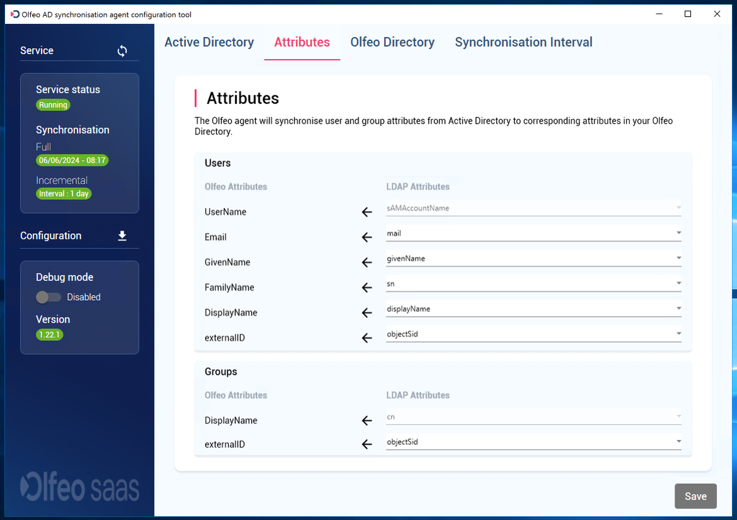
Task: Enable the Debug mode toggle
Action: [49, 297]
